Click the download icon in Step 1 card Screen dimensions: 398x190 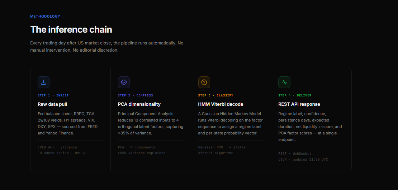pos(43,82)
